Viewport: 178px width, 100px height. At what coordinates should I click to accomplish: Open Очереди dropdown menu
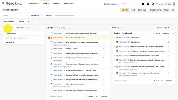[56, 4]
